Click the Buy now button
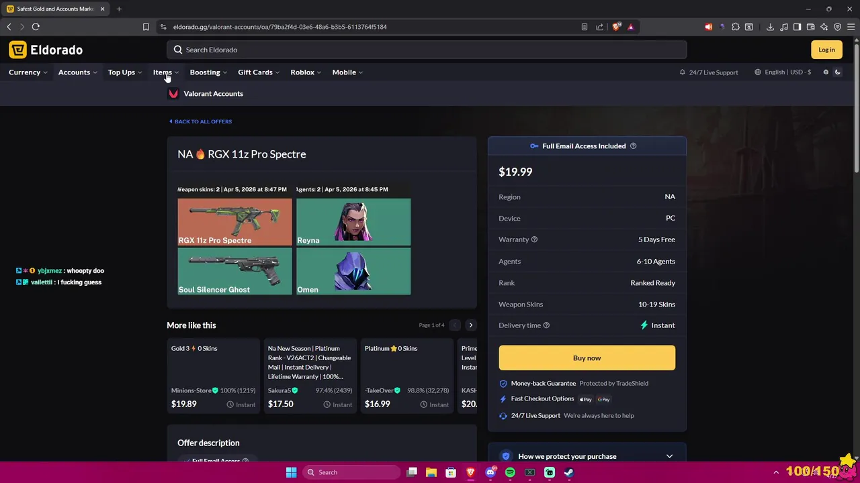Image resolution: width=860 pixels, height=483 pixels. pyautogui.click(x=587, y=358)
